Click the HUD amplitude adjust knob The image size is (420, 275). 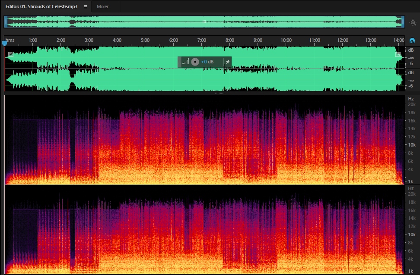coord(195,62)
